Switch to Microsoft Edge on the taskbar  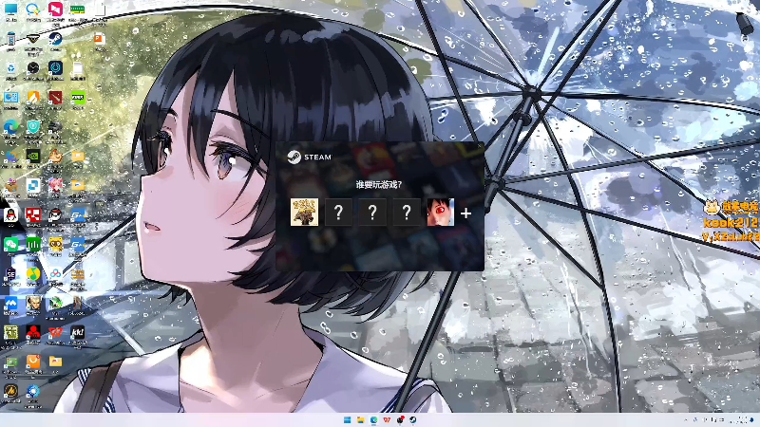coord(373,419)
